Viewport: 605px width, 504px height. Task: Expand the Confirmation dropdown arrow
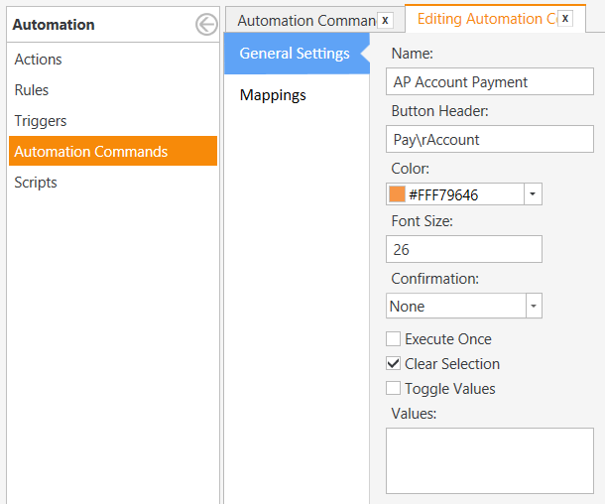click(533, 307)
